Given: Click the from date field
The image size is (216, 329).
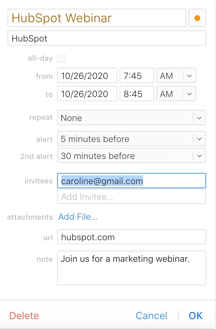Looking at the screenshot, I should pyautogui.click(x=87, y=76).
